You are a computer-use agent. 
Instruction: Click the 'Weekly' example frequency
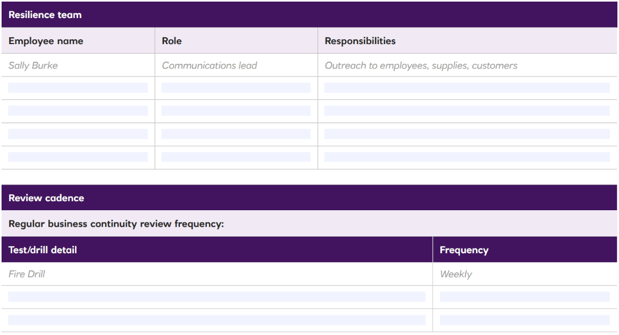tap(456, 274)
